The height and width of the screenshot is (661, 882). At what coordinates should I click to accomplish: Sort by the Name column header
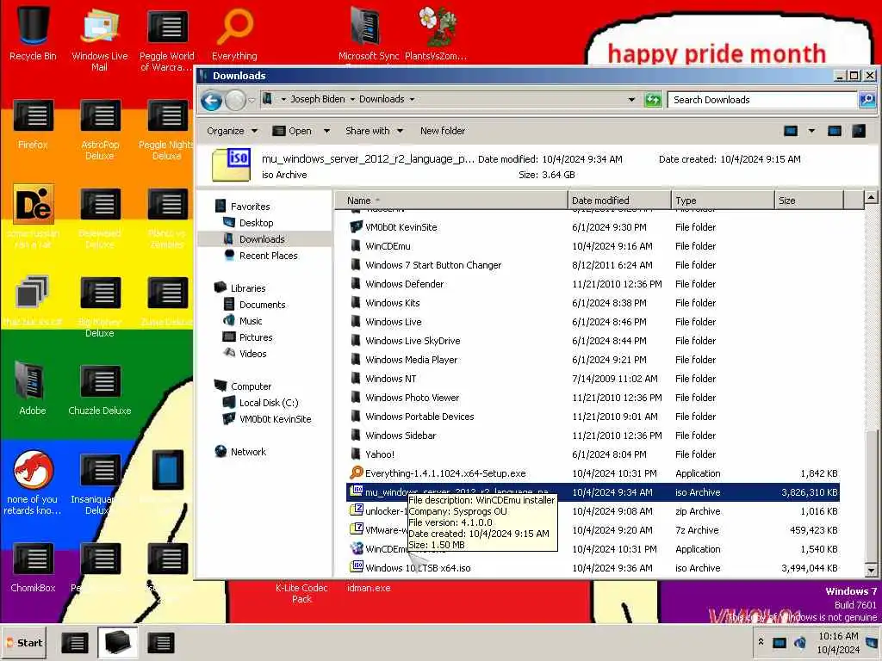[x=451, y=200]
